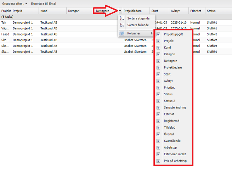
Task: Expand the Kolumner submenu arrow
Action: [x=152, y=33]
